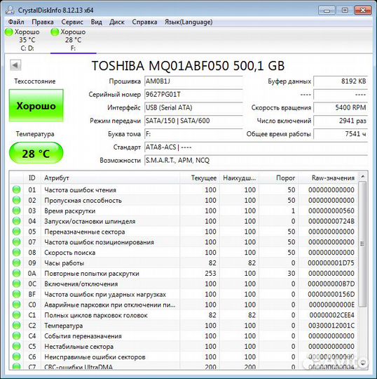
Task: Select the Повторные попытки раскрутки row
Action: point(184,273)
